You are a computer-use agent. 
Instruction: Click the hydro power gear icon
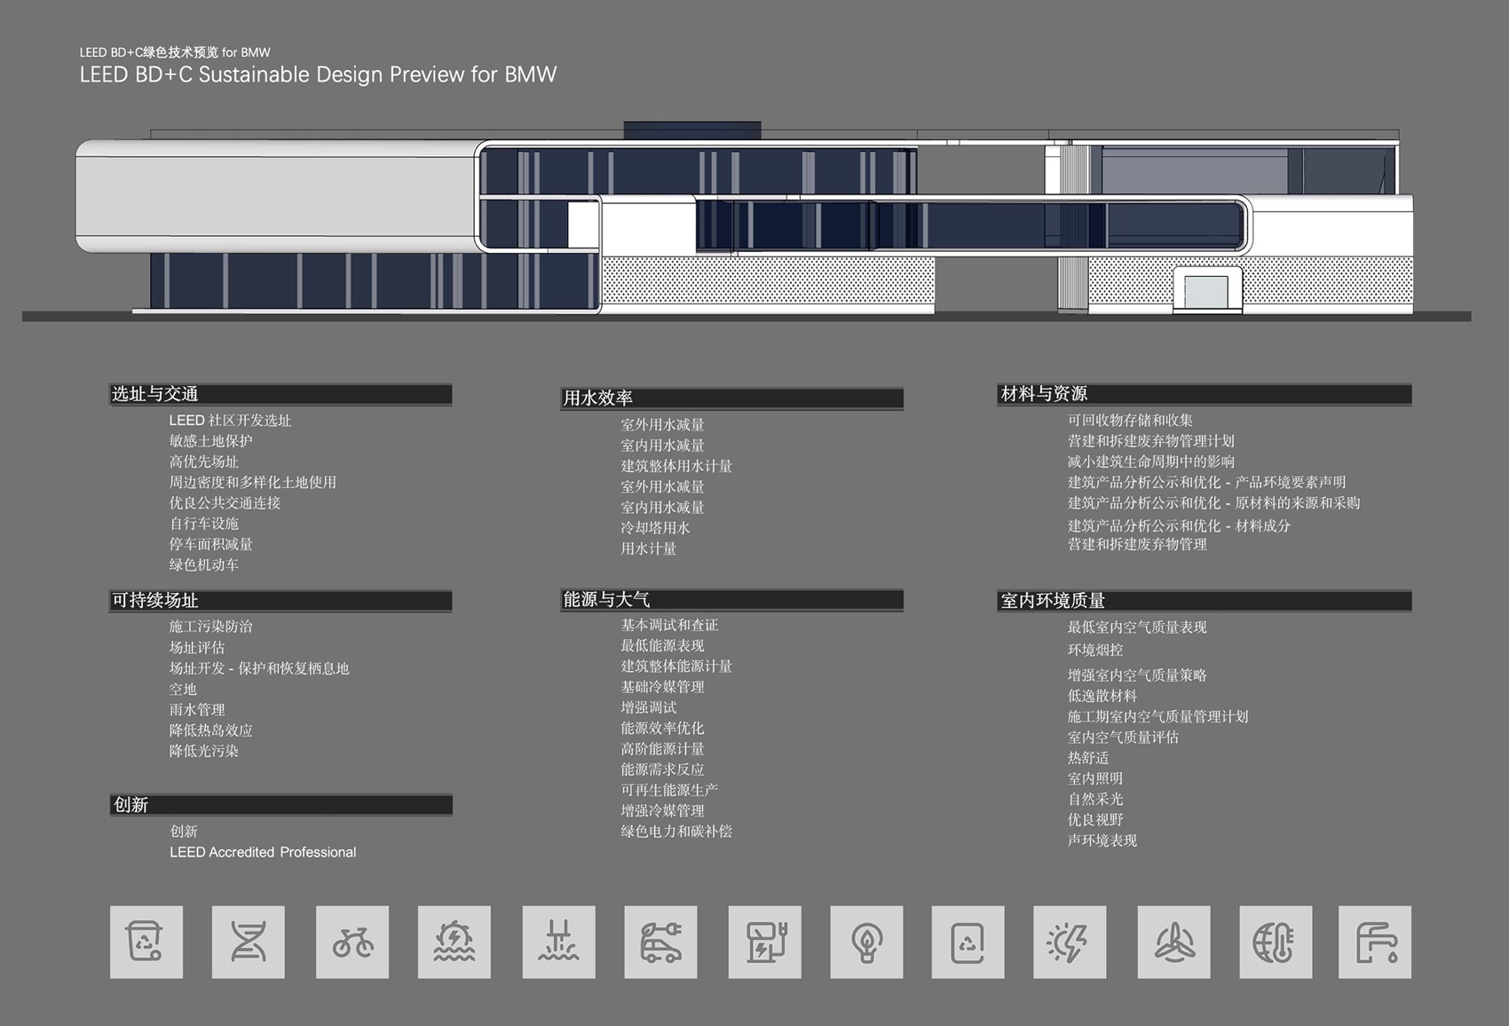pyautogui.click(x=454, y=942)
